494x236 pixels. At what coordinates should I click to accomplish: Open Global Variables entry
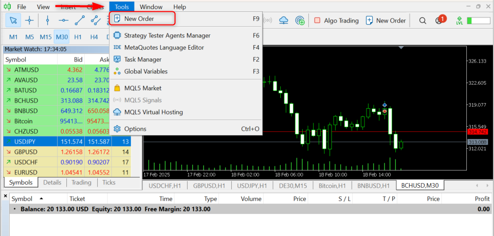pyautogui.click(x=186, y=71)
